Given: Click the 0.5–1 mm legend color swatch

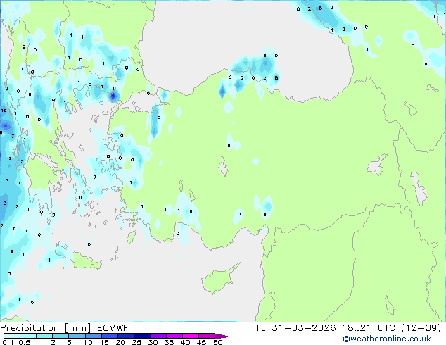Looking at the screenshot, I should pyautogui.click(x=28, y=336).
